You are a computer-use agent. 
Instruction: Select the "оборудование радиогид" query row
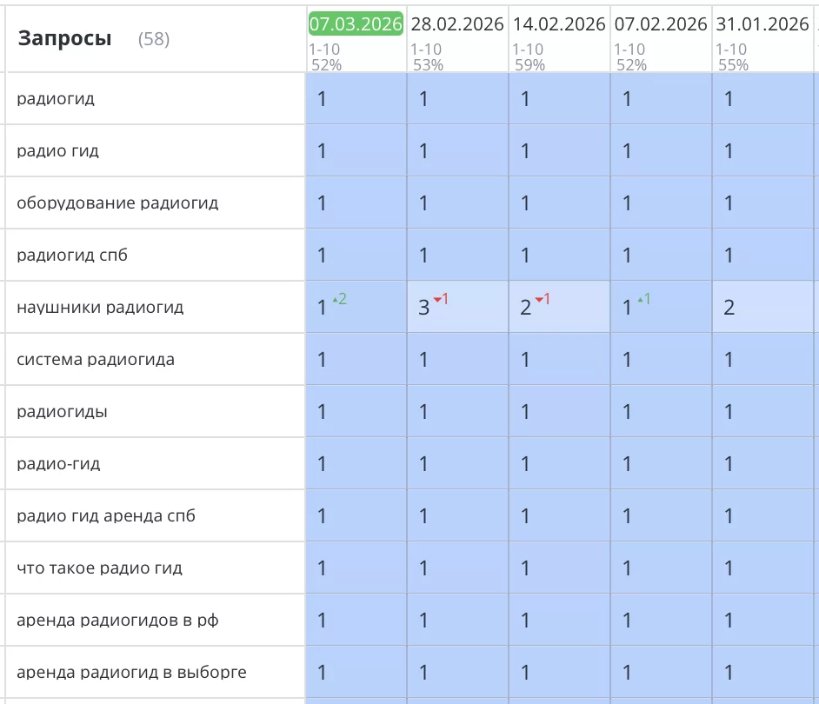(117, 203)
